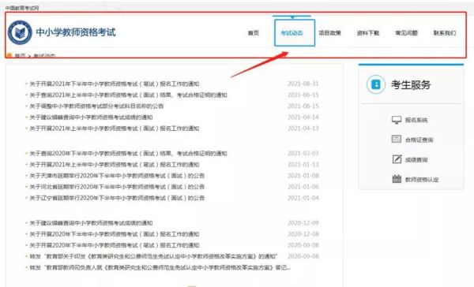Click the date 2021-01-06

(303, 187)
